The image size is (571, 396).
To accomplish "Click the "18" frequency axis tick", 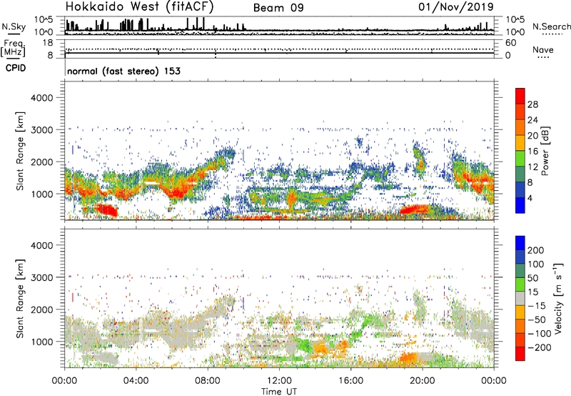I will 48,43.
